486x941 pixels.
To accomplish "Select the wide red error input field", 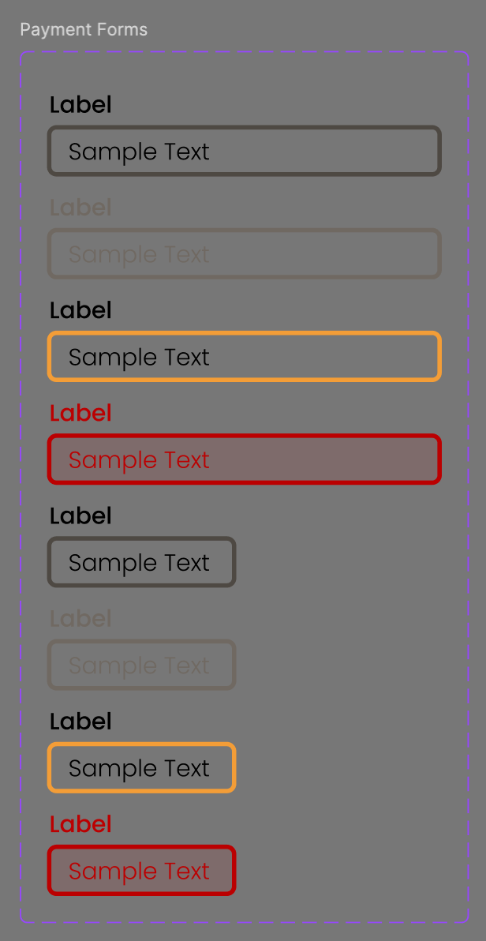I will [x=245, y=459].
